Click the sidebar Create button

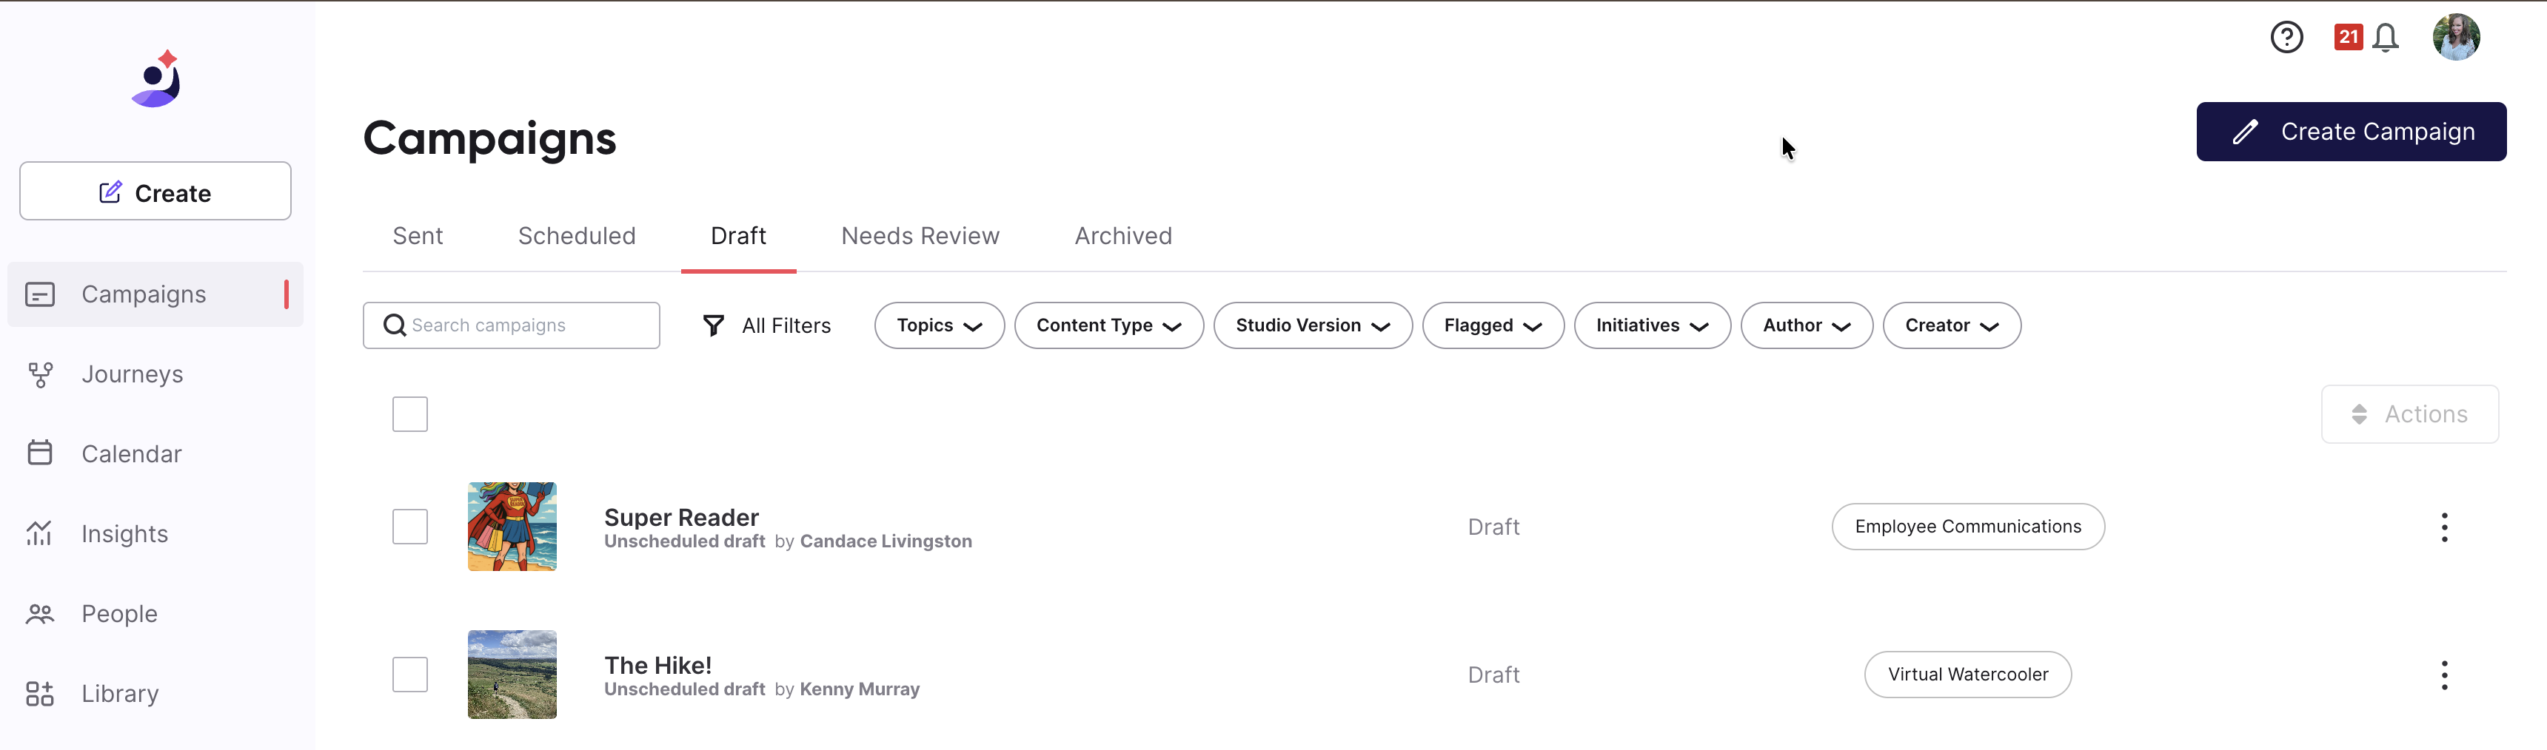(x=155, y=192)
